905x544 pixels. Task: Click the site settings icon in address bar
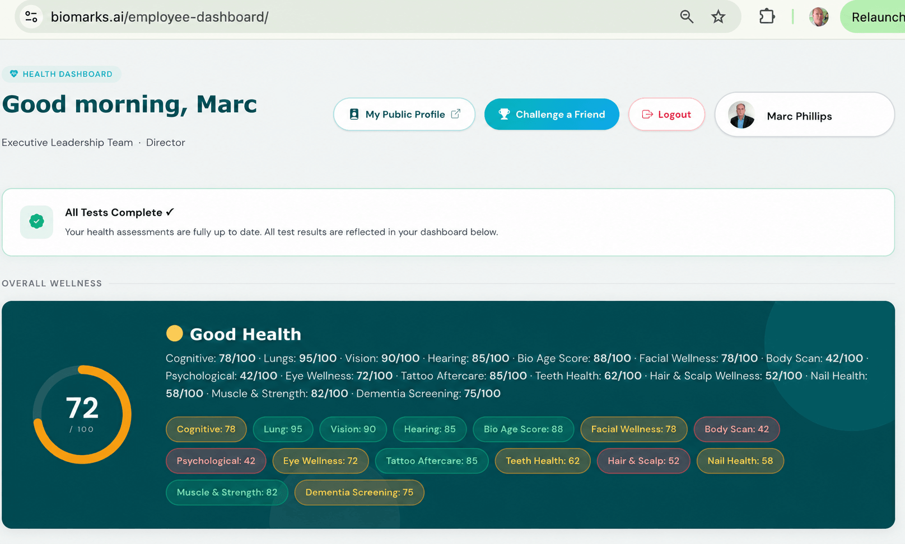[x=31, y=17]
